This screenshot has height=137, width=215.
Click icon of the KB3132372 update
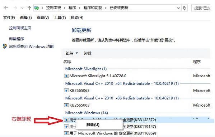tap(66, 120)
